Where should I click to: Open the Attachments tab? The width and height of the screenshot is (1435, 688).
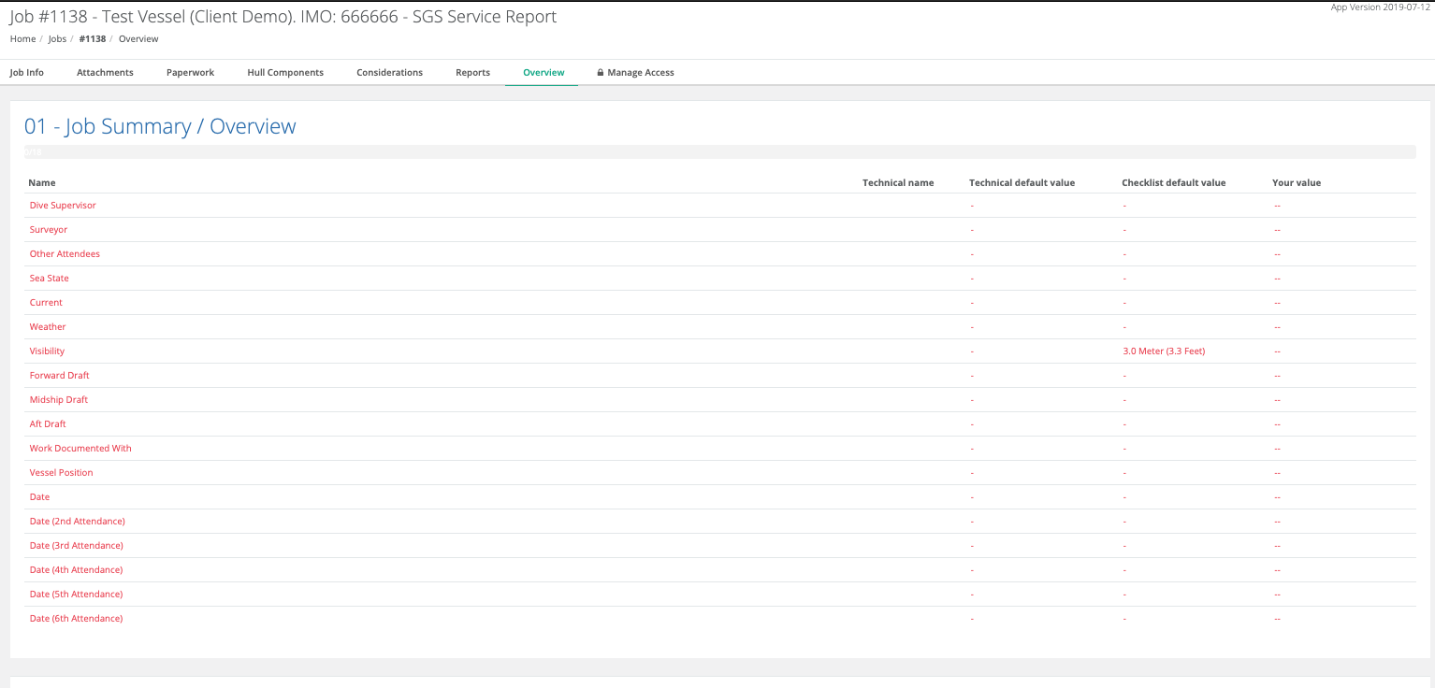coord(105,72)
